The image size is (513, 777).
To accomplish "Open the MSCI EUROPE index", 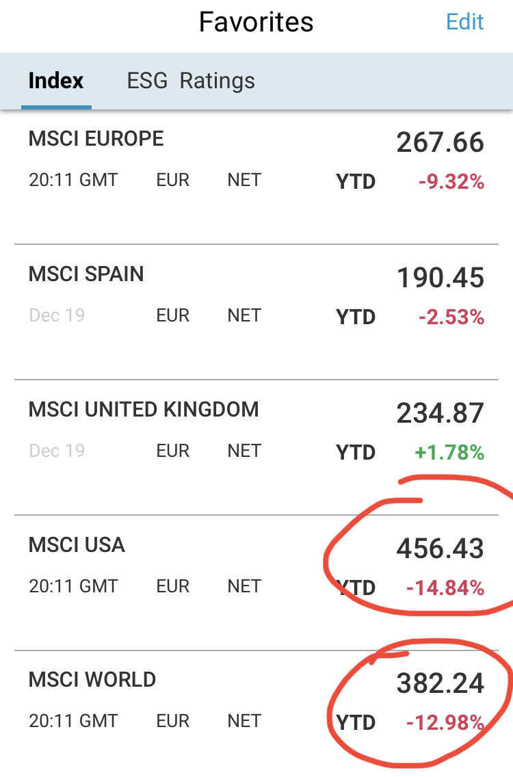I will click(96, 139).
